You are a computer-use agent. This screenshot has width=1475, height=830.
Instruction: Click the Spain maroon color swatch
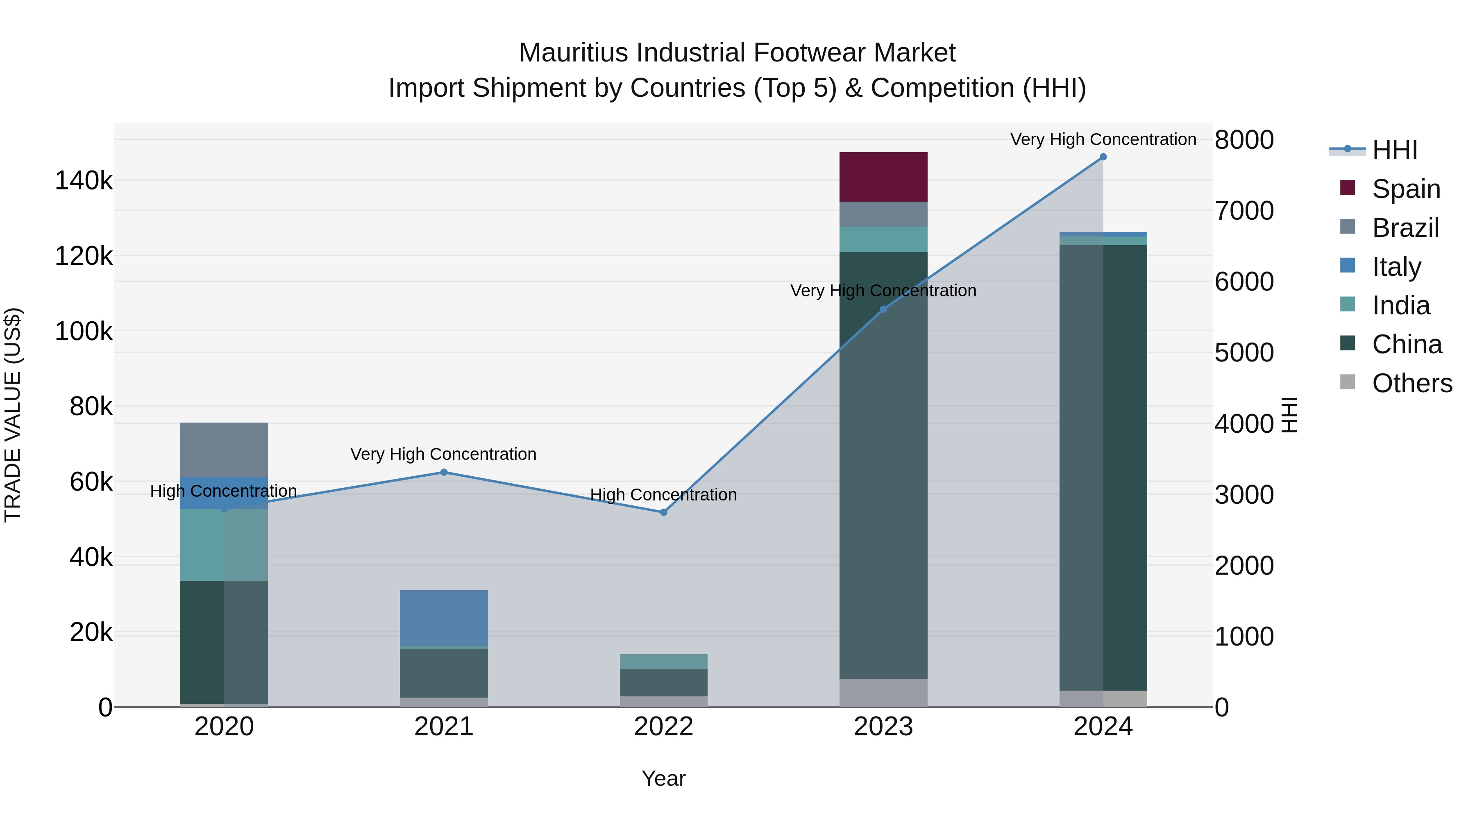point(1348,187)
